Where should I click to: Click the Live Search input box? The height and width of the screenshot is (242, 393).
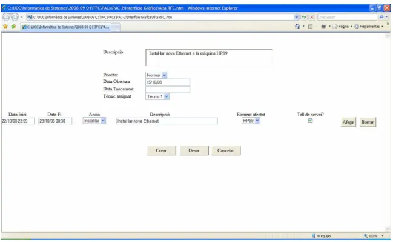(348, 17)
